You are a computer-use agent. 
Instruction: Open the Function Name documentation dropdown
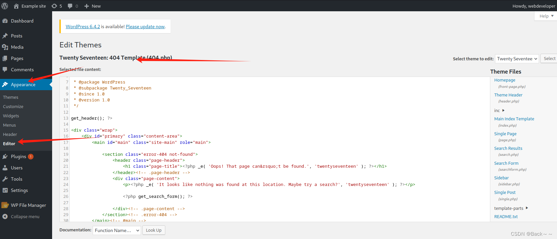pyautogui.click(x=117, y=230)
